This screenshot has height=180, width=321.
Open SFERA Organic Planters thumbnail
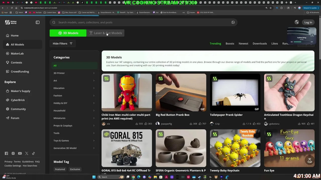pyautogui.click(x=181, y=148)
